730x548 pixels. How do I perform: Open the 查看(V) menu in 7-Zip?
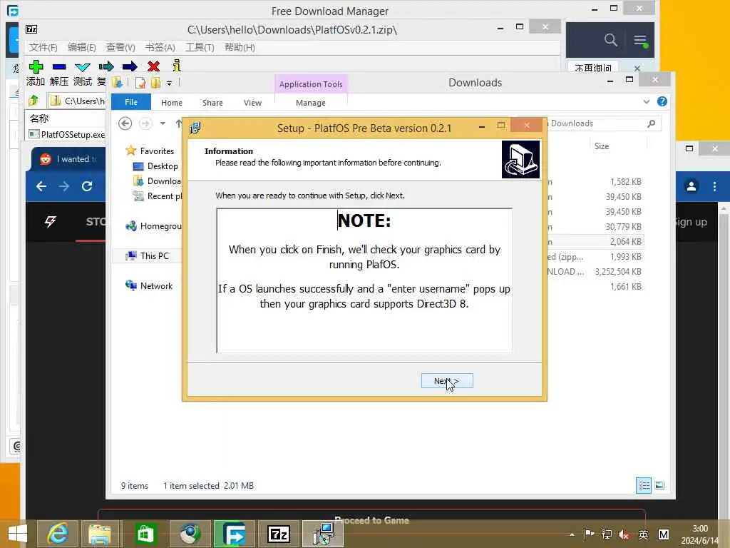coord(120,48)
